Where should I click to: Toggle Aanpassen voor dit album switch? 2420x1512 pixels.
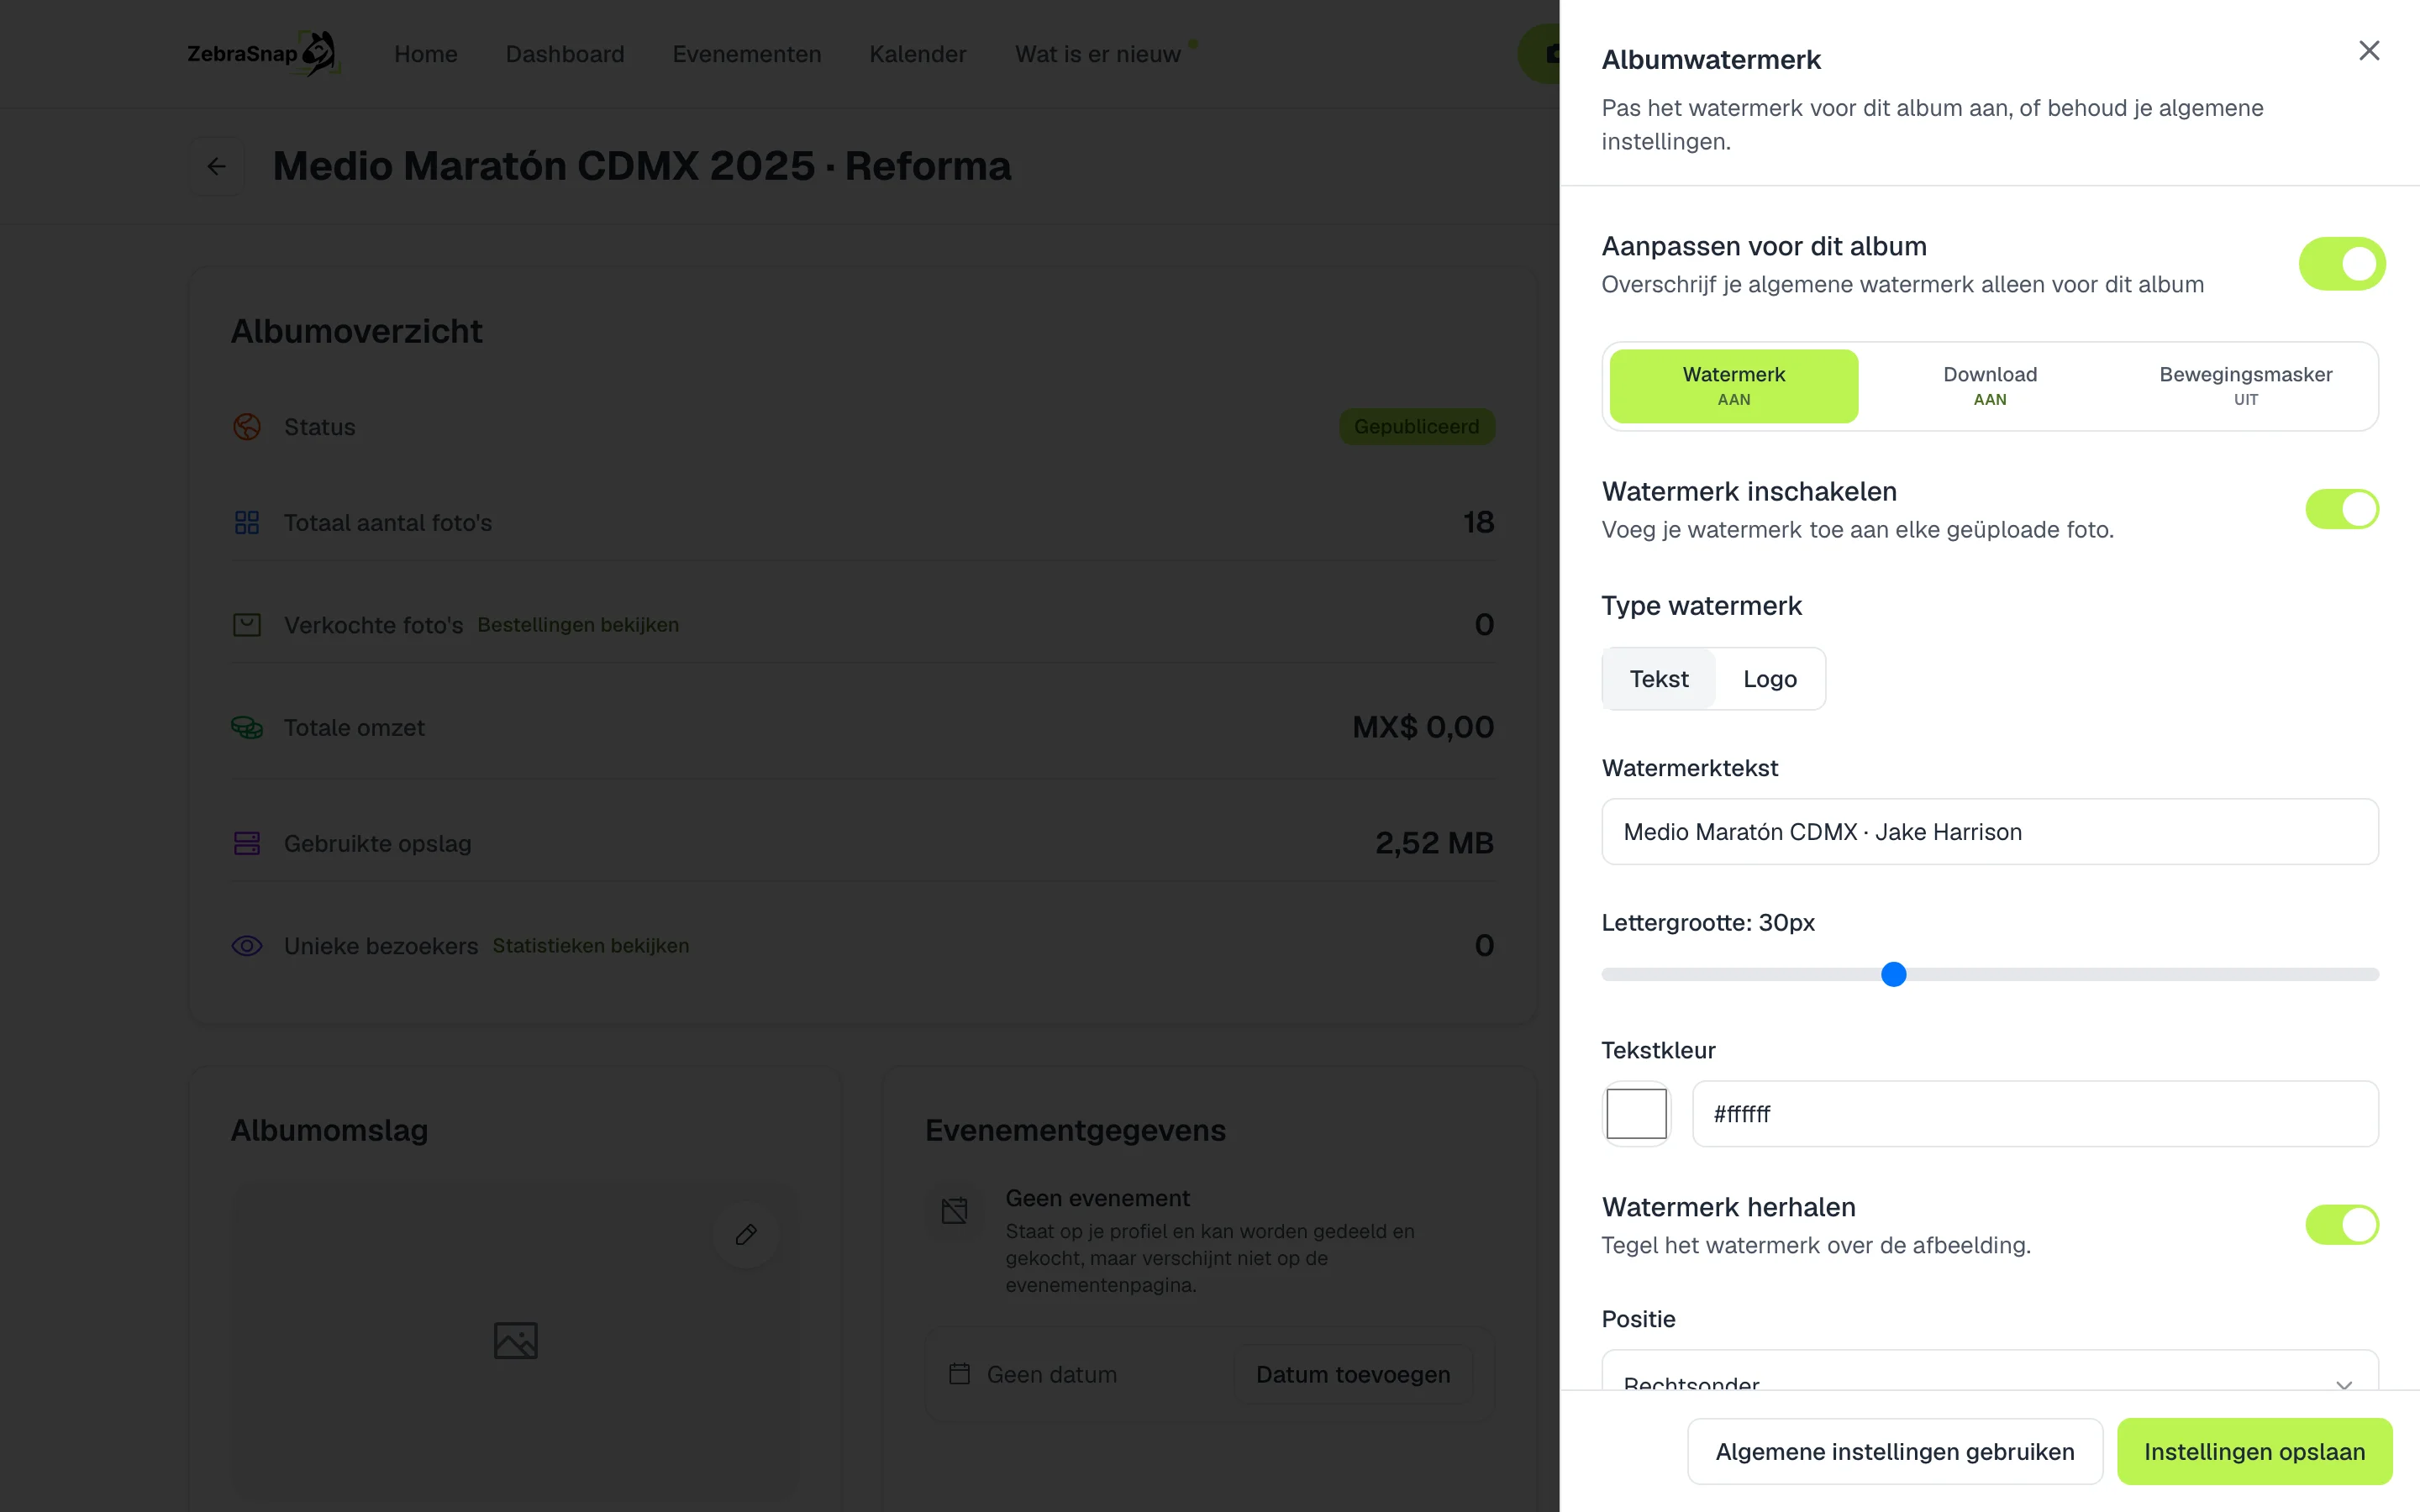pyautogui.click(x=2341, y=264)
